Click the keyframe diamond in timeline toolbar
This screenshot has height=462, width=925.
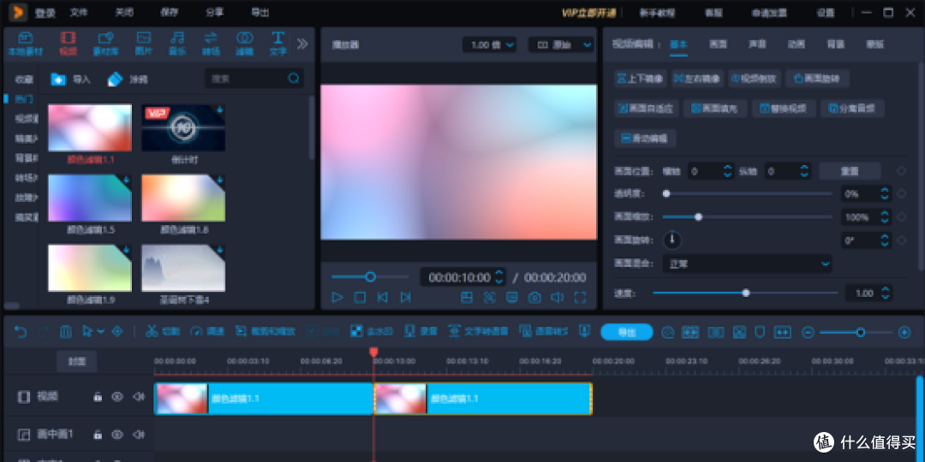click(117, 332)
